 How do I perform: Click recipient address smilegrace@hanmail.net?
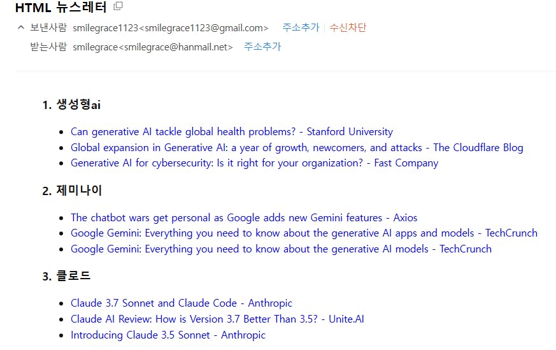(153, 47)
